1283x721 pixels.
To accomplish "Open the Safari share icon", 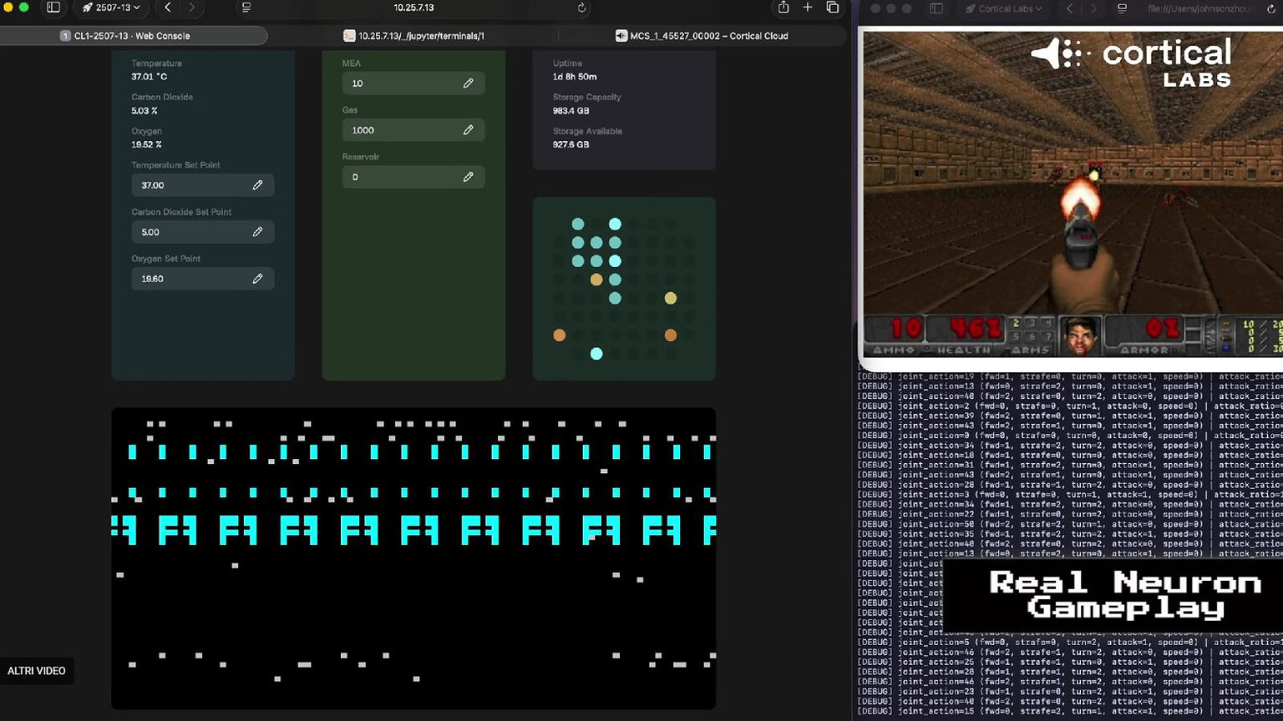I will (x=783, y=8).
